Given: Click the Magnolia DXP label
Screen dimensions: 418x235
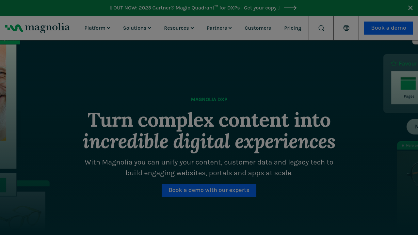Looking at the screenshot, I should 209,100.
